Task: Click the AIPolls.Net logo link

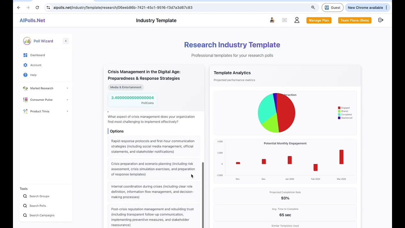Action: tap(32, 20)
